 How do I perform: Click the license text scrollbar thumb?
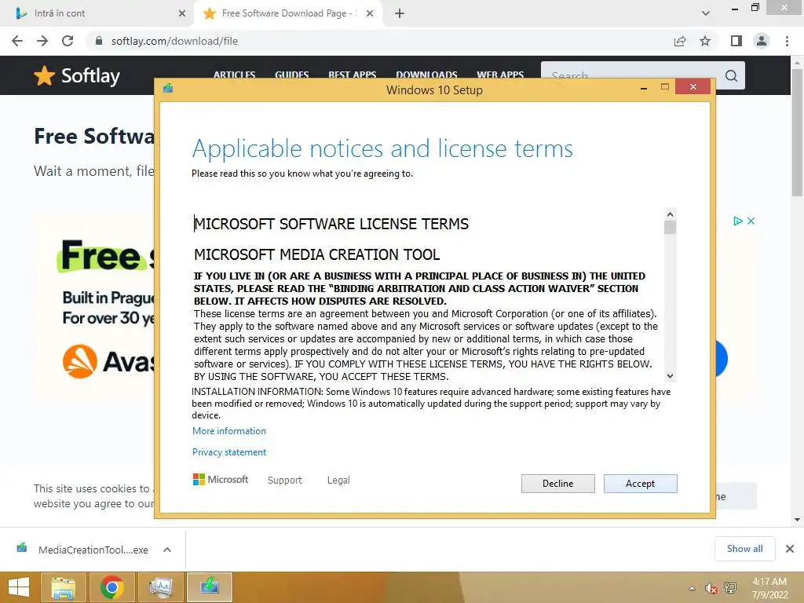pyautogui.click(x=670, y=227)
